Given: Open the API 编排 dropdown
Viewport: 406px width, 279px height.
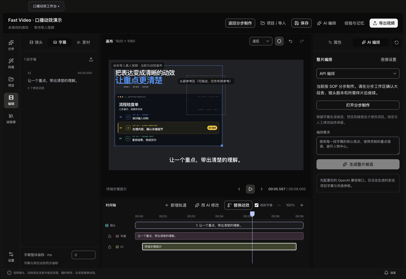Looking at the screenshot, I should point(358,74).
